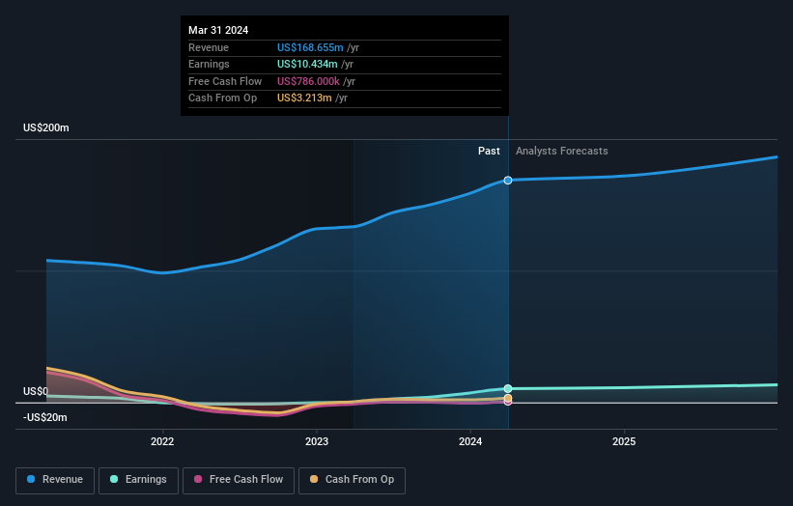The image size is (793, 506).
Task: Click the -US$20m y-axis label
Action: pos(45,417)
